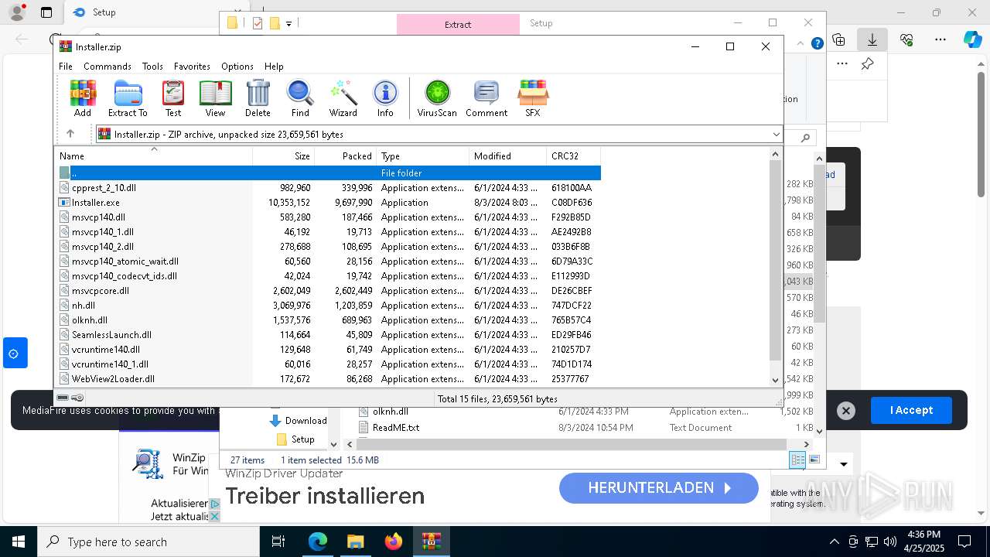Click HERUNTERLADEN ad button
Screen dimensions: 990x557
click(x=659, y=487)
